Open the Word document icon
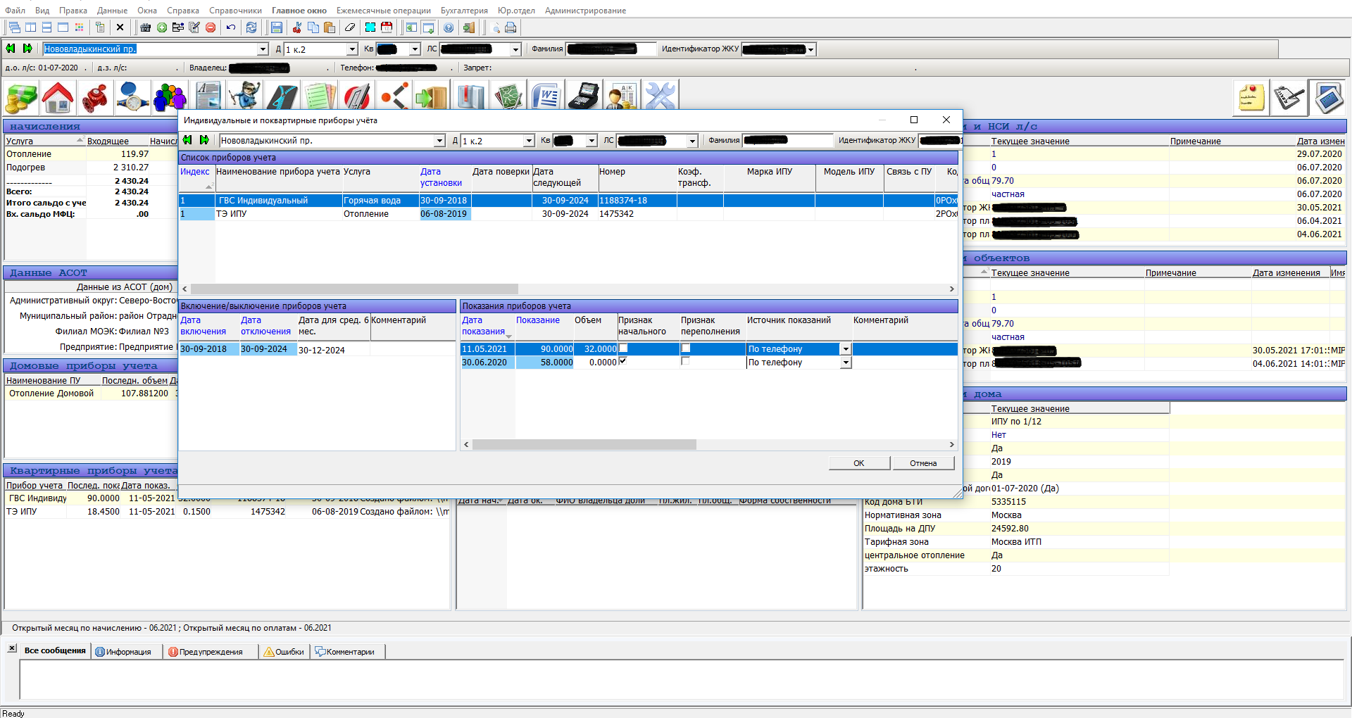Image resolution: width=1352 pixels, height=718 pixels. 546,96
